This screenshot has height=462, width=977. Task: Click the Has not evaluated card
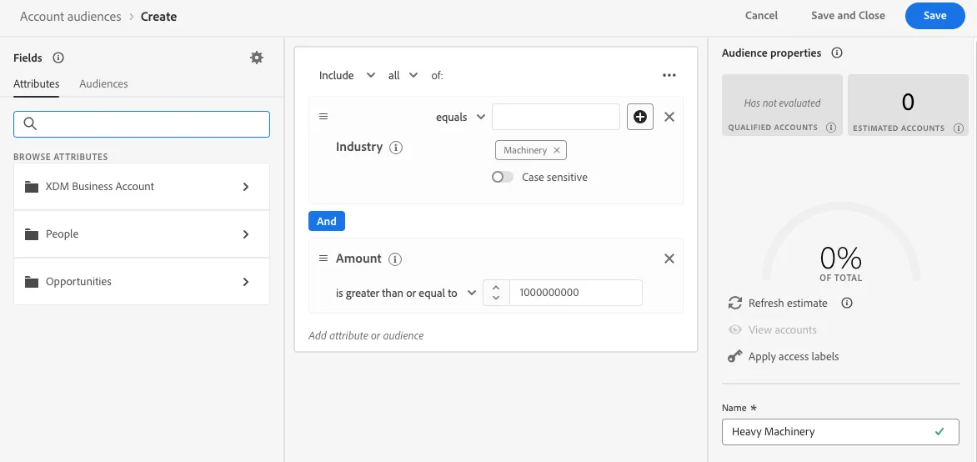(782, 105)
